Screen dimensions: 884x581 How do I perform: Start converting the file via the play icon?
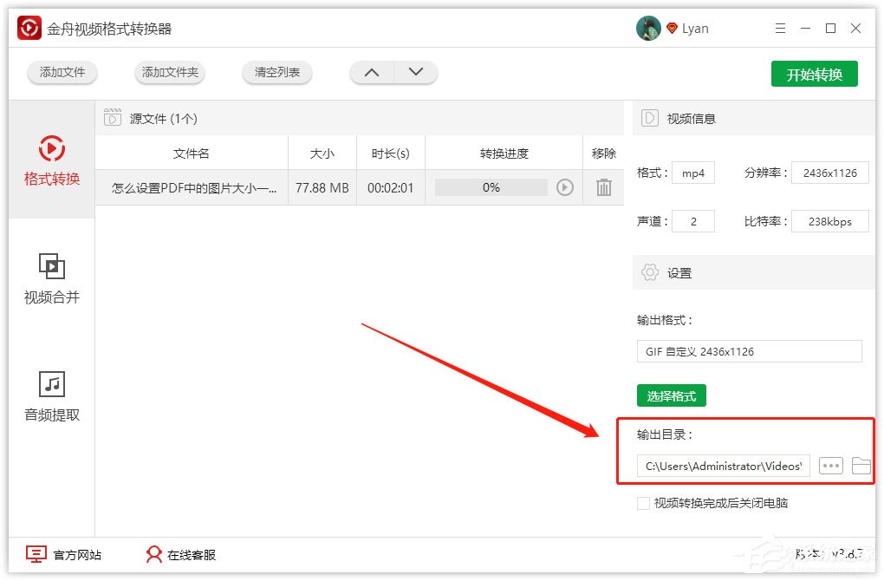pyautogui.click(x=565, y=187)
